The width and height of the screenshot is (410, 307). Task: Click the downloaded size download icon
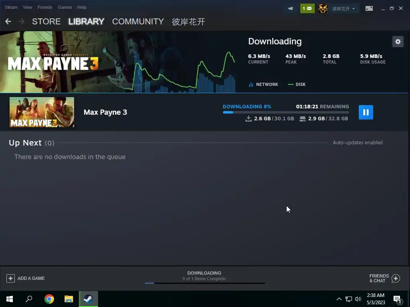click(x=248, y=118)
